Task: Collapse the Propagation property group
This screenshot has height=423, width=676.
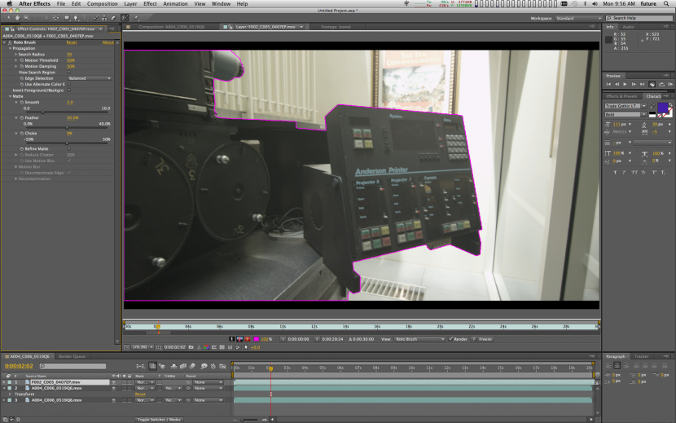Action: pos(11,48)
